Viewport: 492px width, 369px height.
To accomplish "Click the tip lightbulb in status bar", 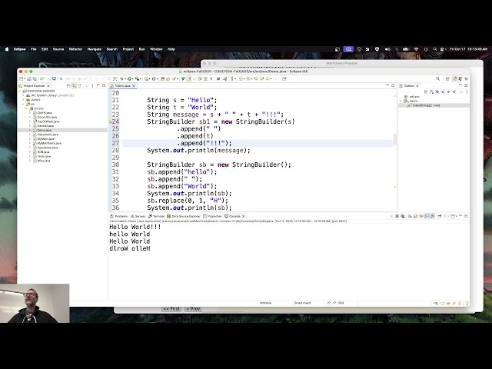I will pyautogui.click(x=467, y=303).
